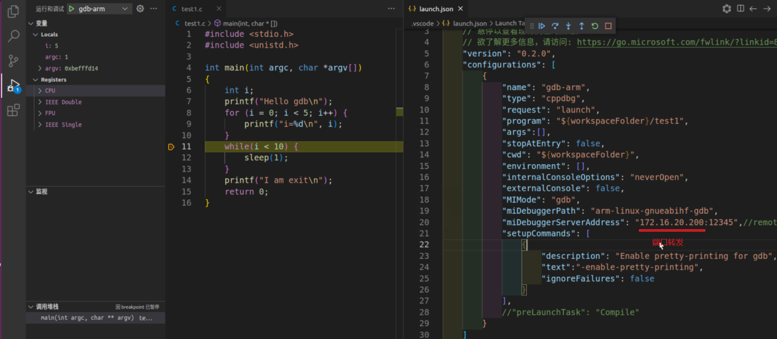Switch to the test1.c tab
The image size is (777, 339).
point(192,9)
